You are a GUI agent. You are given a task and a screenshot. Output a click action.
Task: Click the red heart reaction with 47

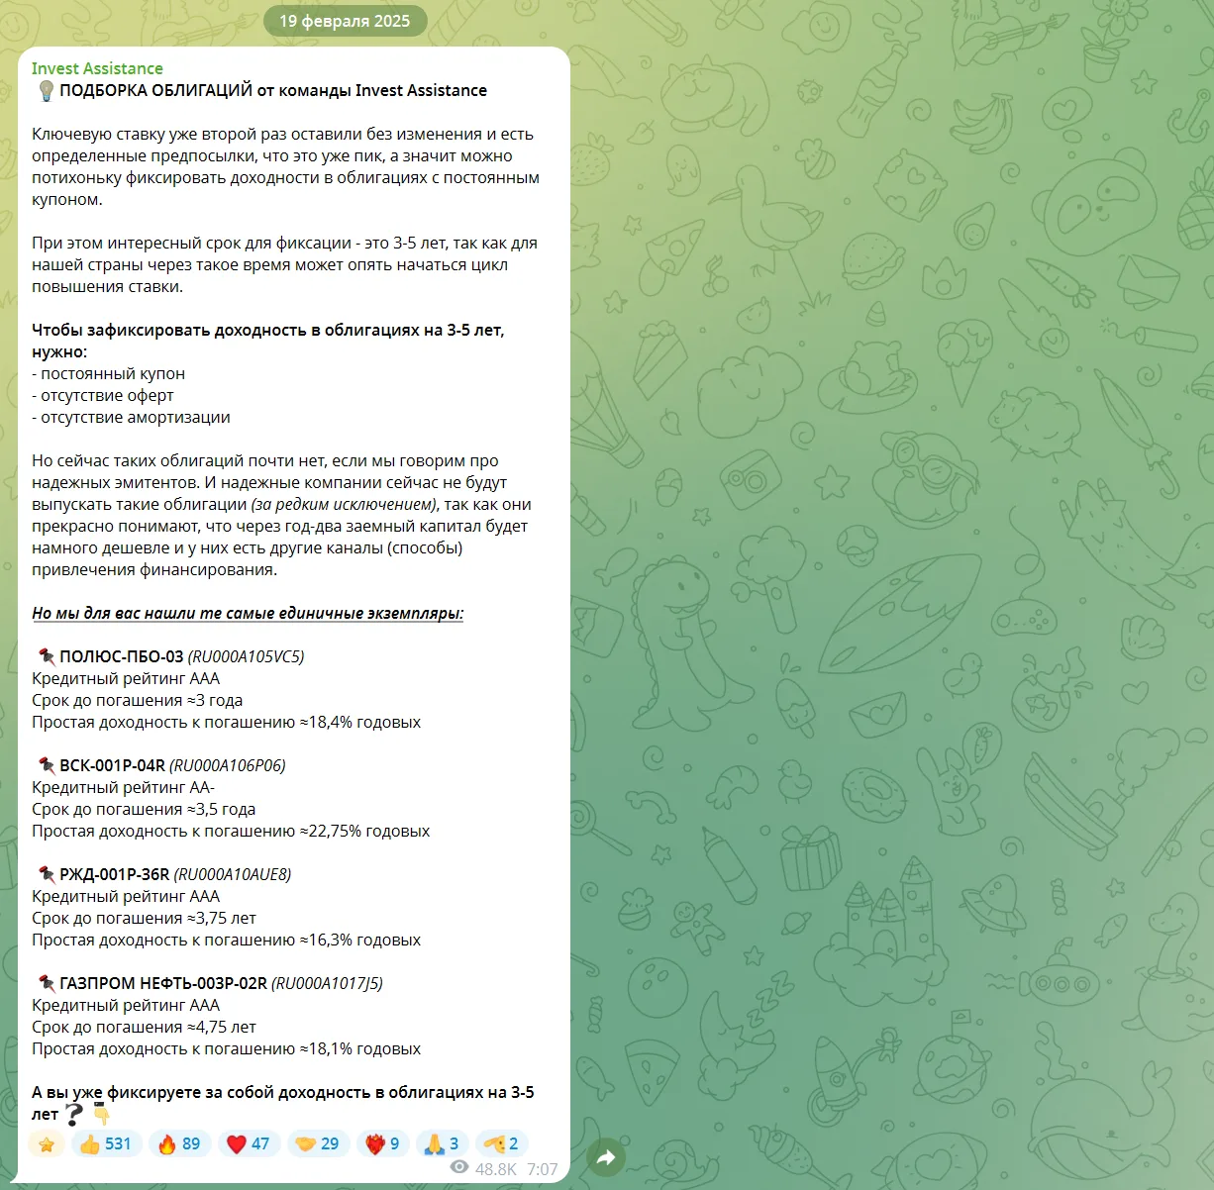coord(249,1143)
